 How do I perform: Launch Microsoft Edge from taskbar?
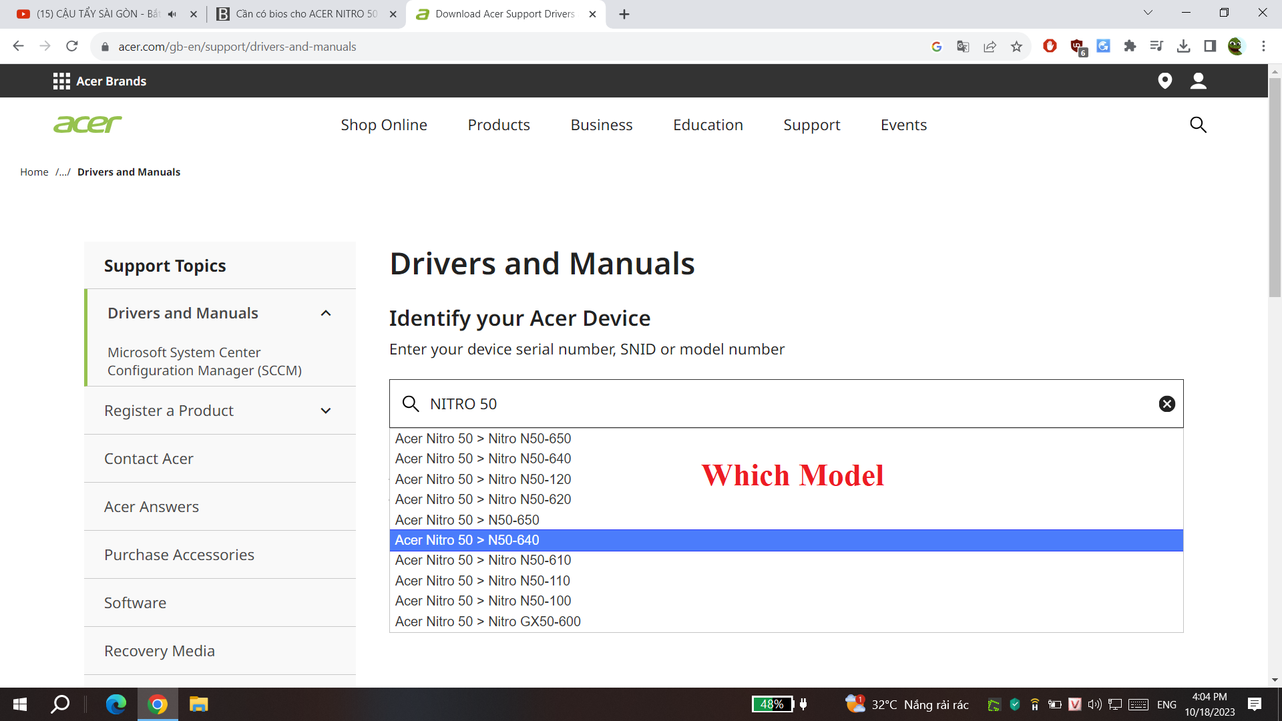coord(116,704)
